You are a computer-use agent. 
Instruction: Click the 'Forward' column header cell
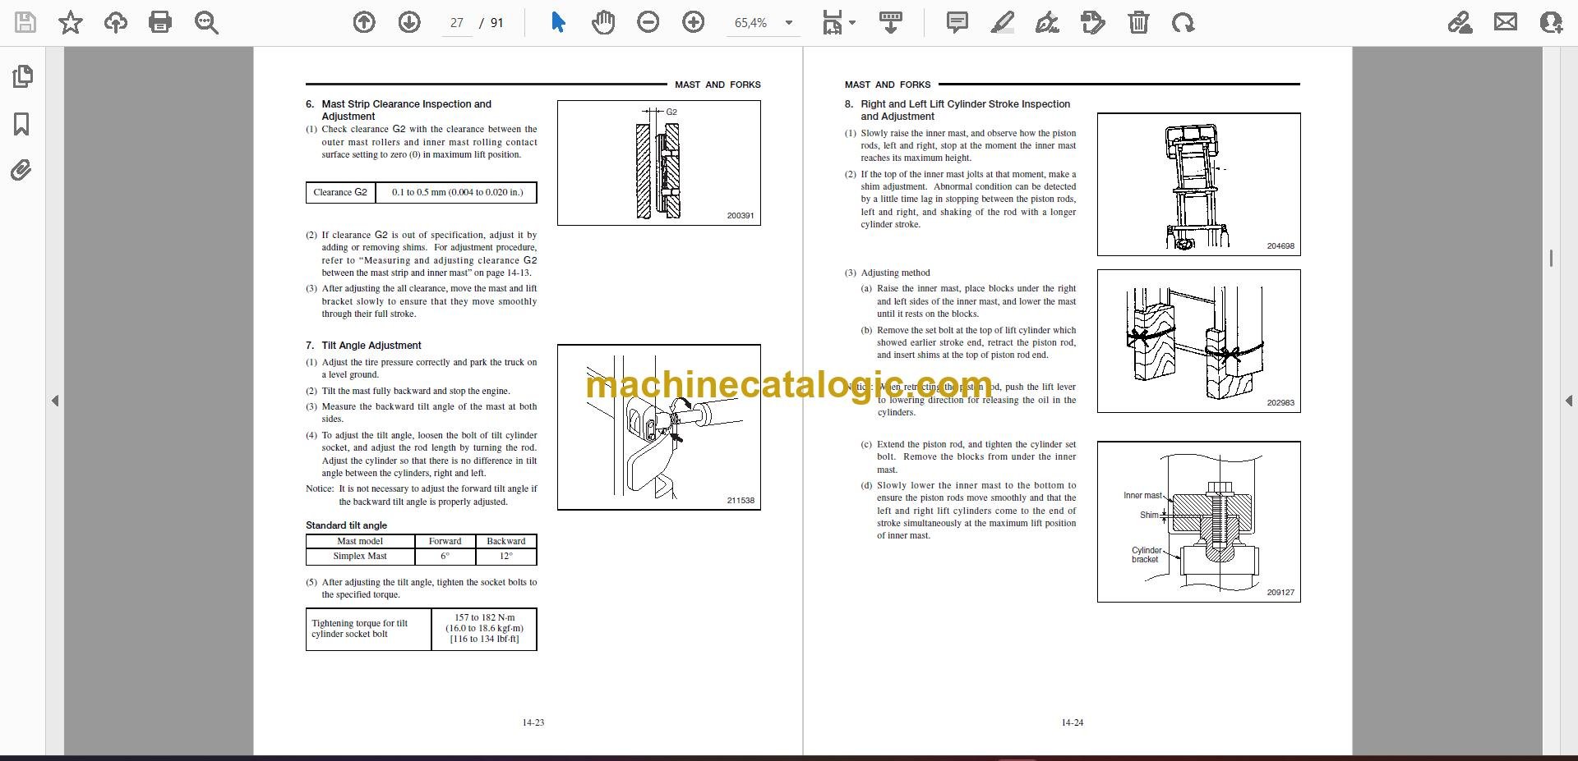click(445, 541)
